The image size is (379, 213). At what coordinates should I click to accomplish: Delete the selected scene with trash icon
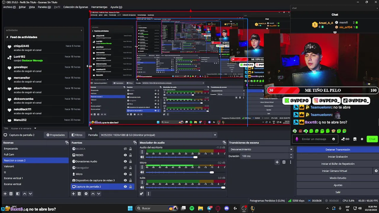coord(11,194)
